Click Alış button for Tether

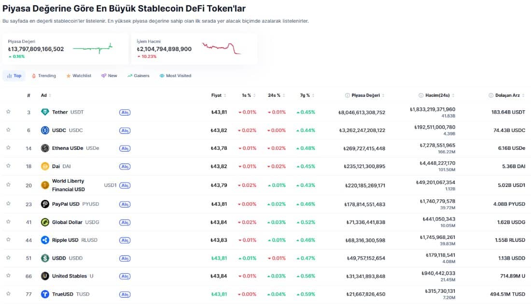[125, 112]
